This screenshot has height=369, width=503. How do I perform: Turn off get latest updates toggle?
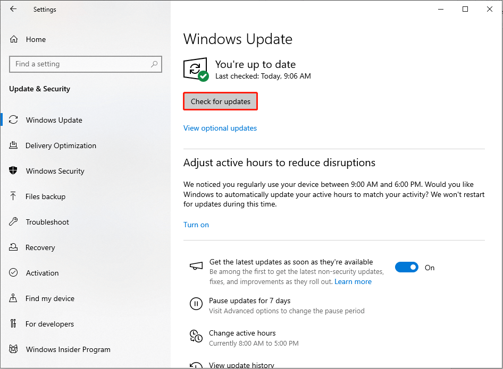[407, 268]
